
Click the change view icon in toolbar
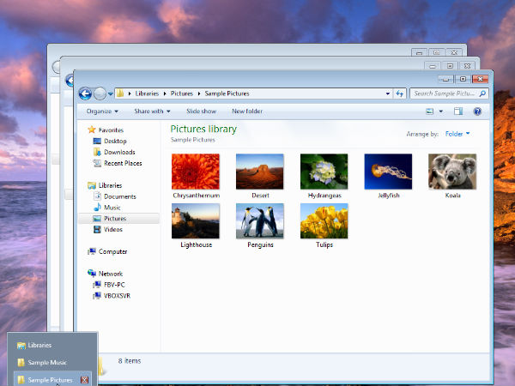coord(430,112)
